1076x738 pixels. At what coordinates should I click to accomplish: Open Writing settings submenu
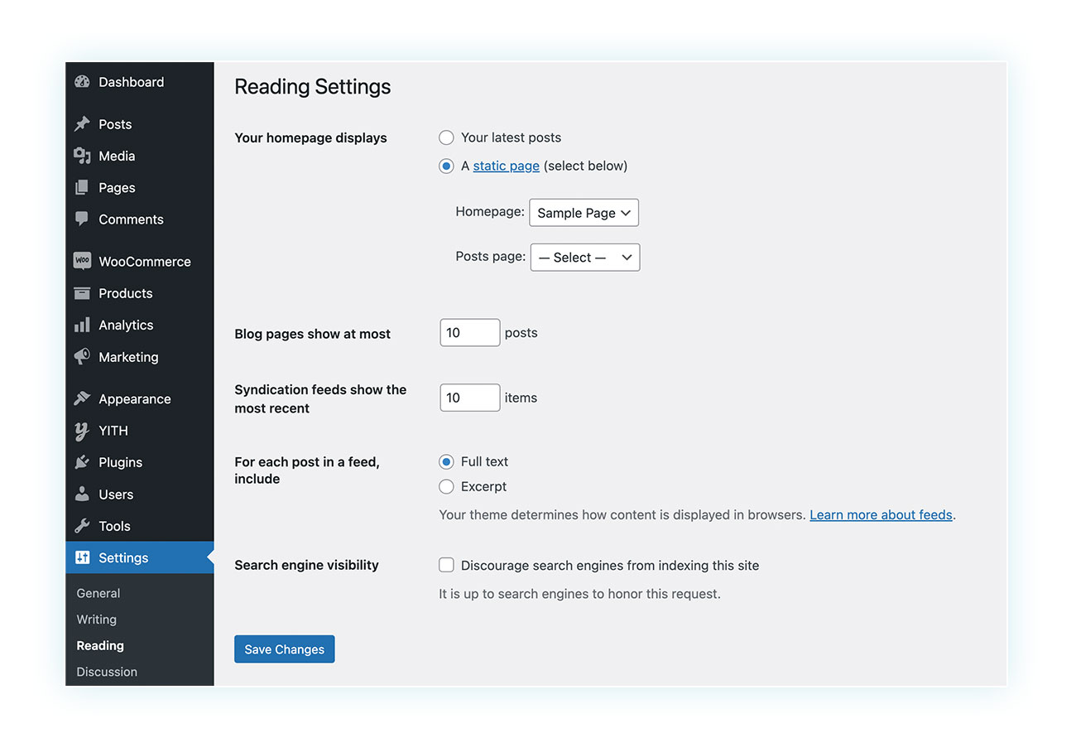pos(97,620)
